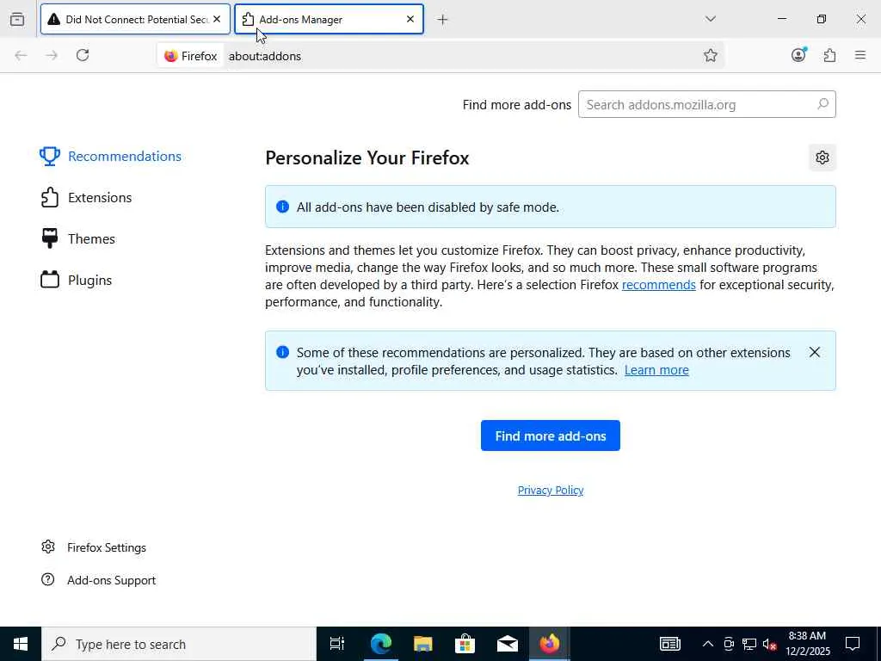Bookmark this page with the star icon

coord(710,55)
